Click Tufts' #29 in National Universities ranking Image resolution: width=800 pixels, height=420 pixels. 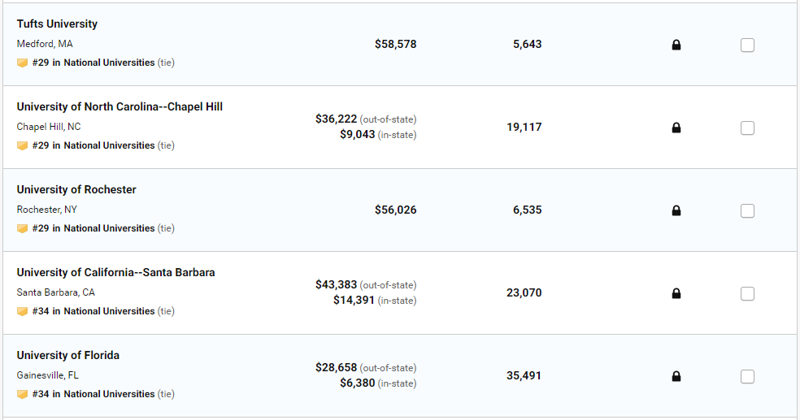pos(93,63)
